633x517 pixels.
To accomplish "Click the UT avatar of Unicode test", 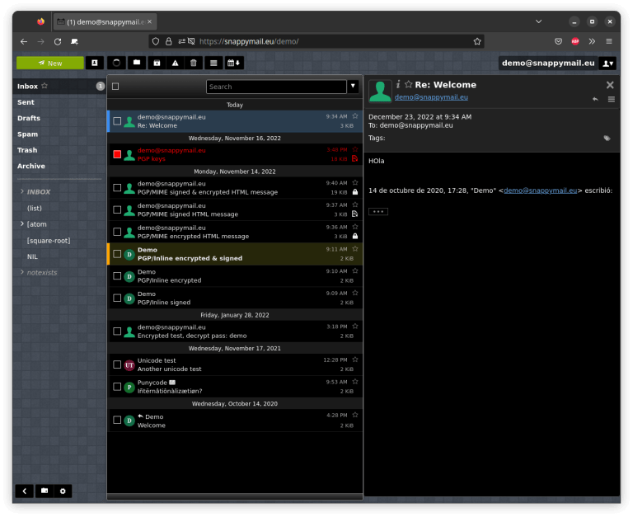I will (x=129, y=365).
